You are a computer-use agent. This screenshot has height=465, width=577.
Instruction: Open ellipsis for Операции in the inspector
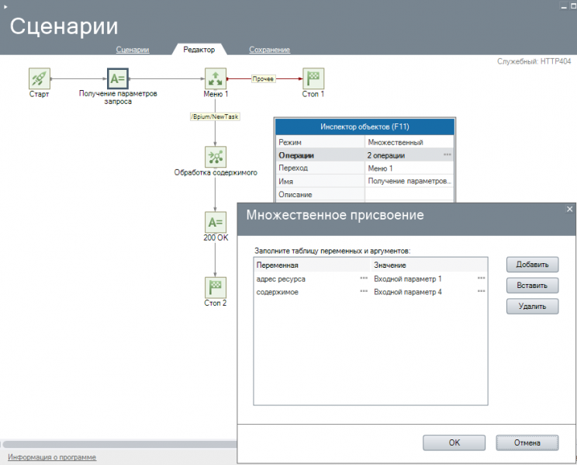(x=447, y=154)
